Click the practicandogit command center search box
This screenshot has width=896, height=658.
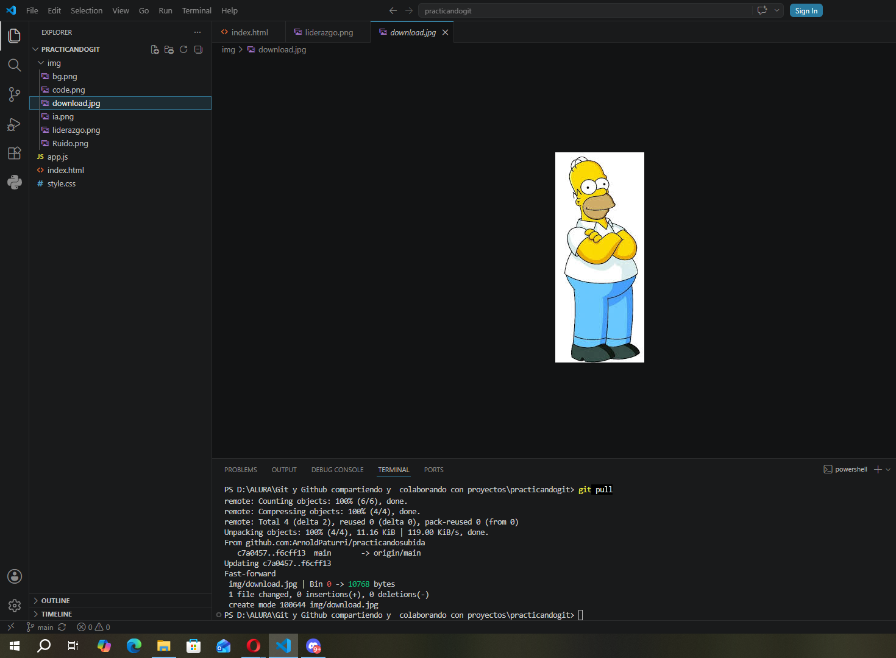tap(585, 10)
